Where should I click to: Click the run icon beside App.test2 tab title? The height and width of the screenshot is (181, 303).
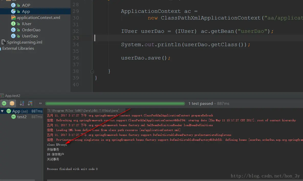pos(2,96)
